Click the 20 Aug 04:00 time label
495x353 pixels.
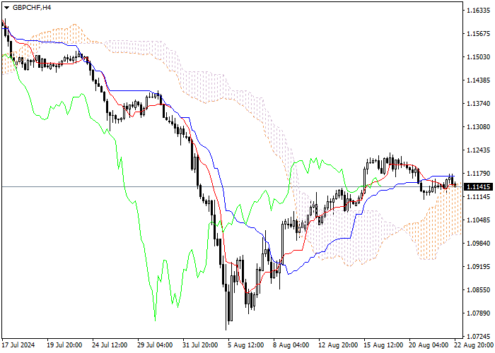pyautogui.click(x=429, y=345)
